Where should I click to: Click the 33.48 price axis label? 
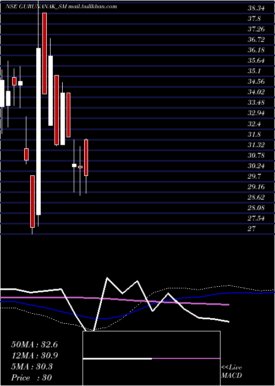click(256, 103)
